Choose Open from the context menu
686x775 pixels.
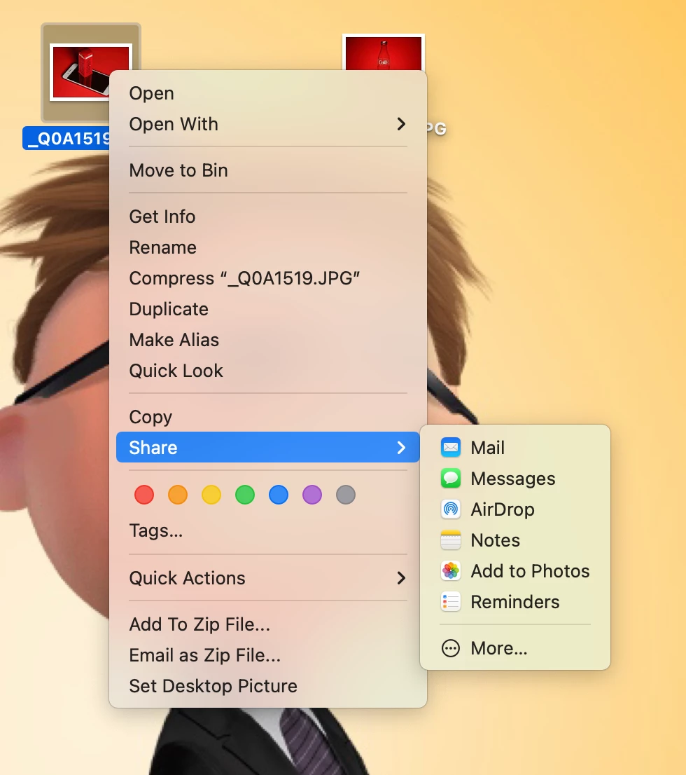click(x=267, y=93)
